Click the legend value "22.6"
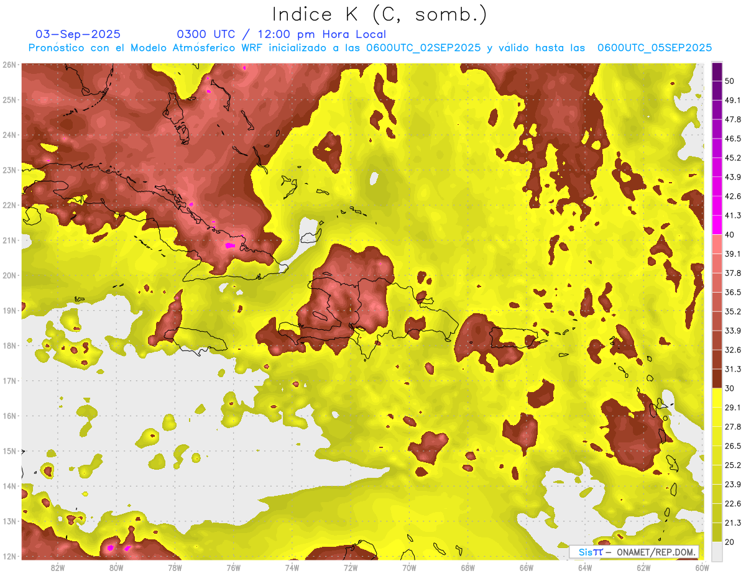The width and height of the screenshot is (746, 576). point(733,503)
